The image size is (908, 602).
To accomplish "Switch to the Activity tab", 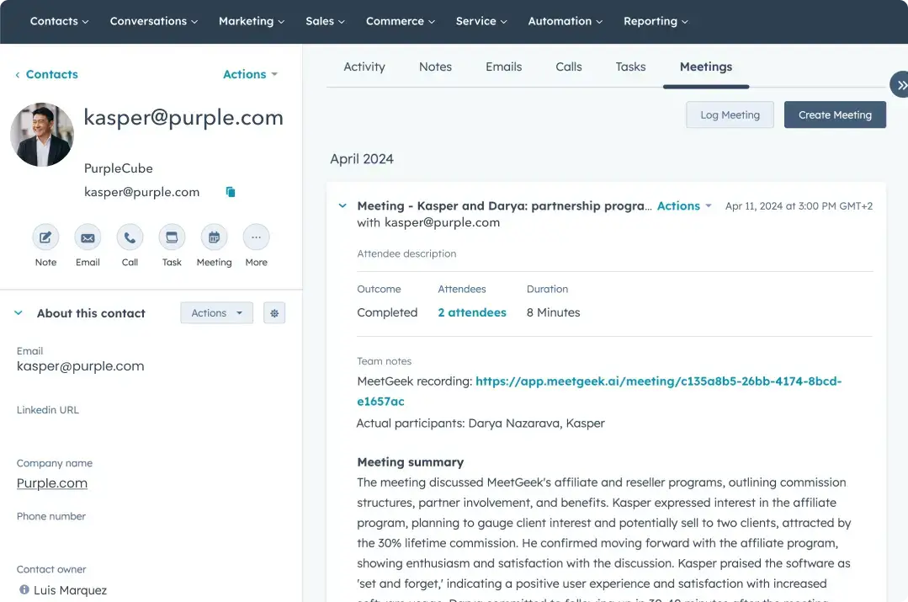I will pos(364,67).
